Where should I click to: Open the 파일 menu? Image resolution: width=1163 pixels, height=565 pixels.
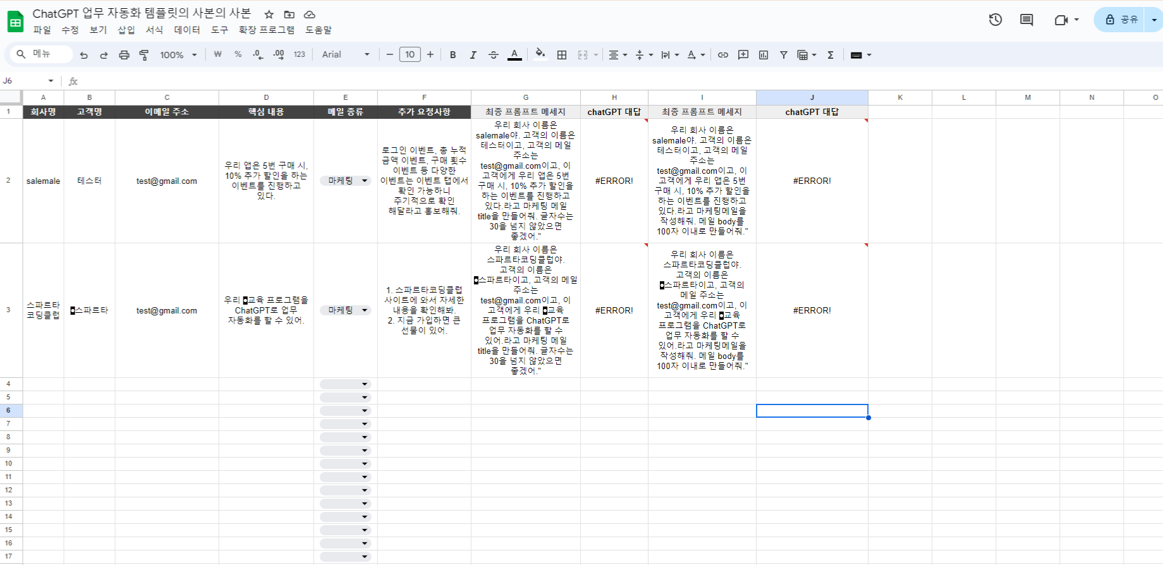(x=42, y=30)
